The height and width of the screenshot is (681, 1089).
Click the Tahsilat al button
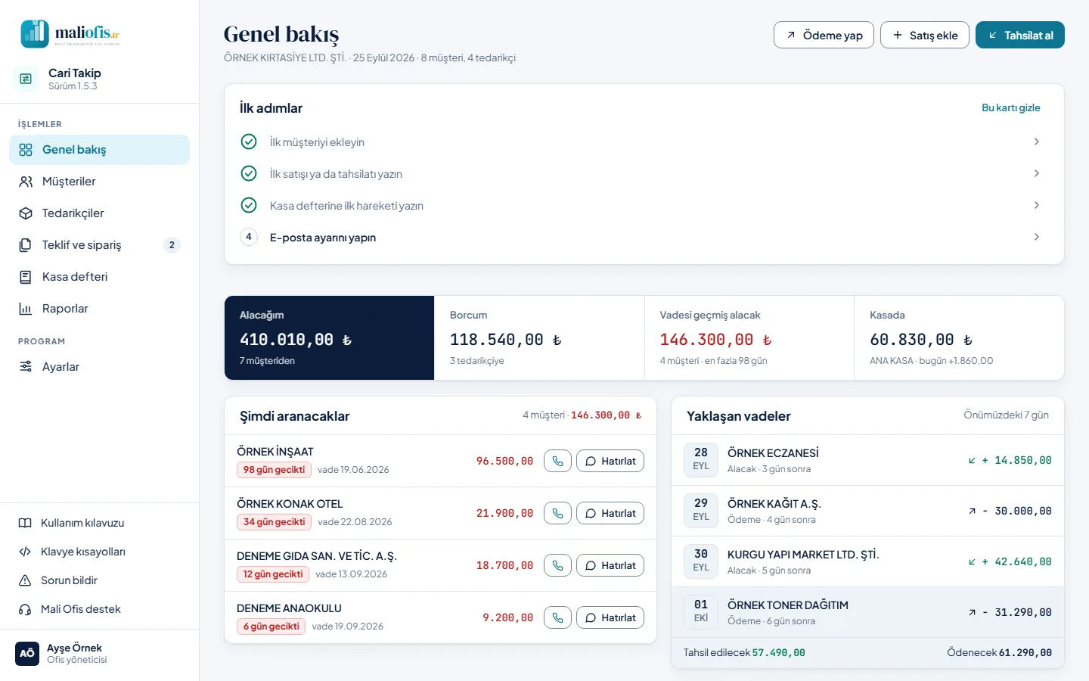tap(1020, 35)
